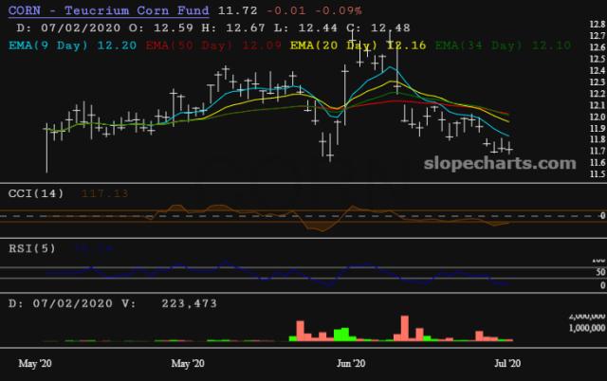607x381 pixels.
Task: Click the CCI(14) indicator label
Action: pyautogui.click(x=34, y=193)
